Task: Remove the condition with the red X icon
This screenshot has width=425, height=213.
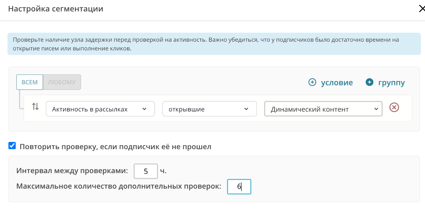Action: [x=394, y=107]
